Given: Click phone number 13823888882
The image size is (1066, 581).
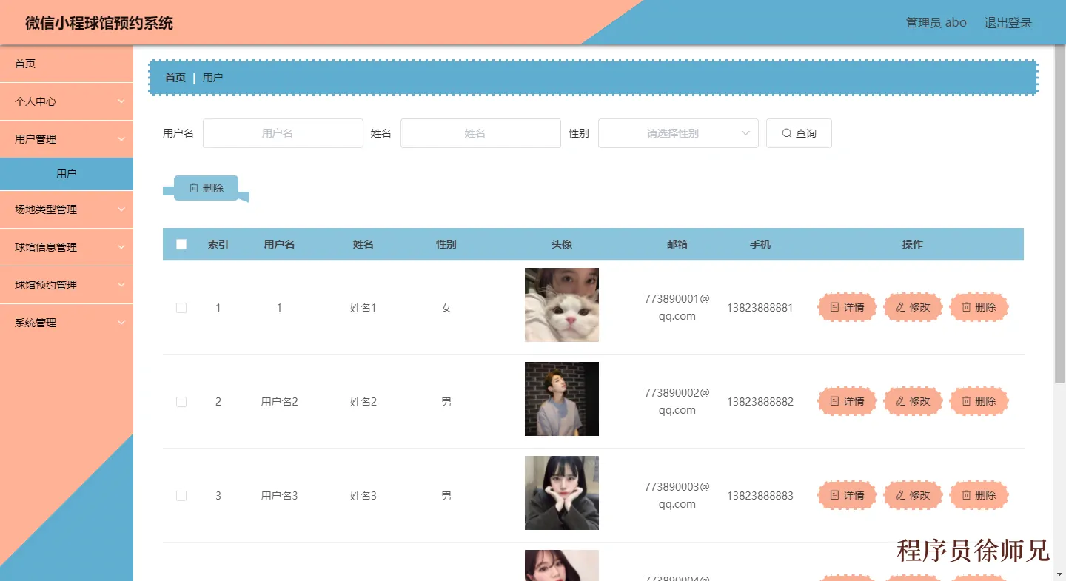Looking at the screenshot, I should coord(760,402).
